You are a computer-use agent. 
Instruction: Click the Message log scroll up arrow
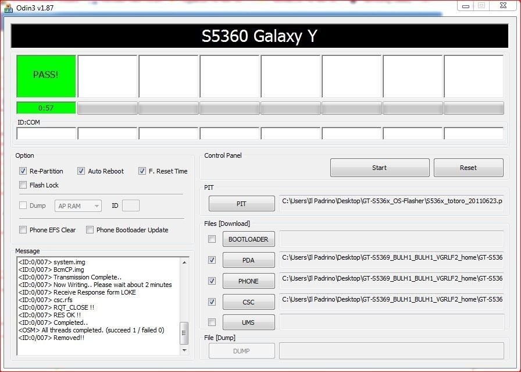[x=184, y=263]
